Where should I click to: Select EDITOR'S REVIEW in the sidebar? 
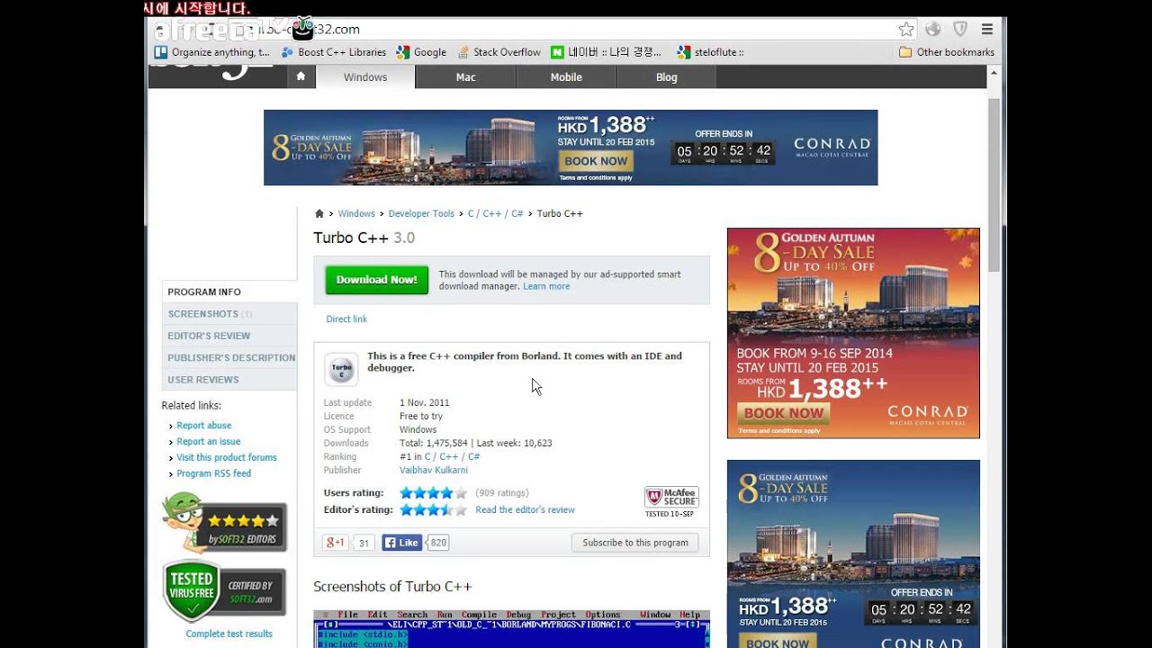pos(229,336)
